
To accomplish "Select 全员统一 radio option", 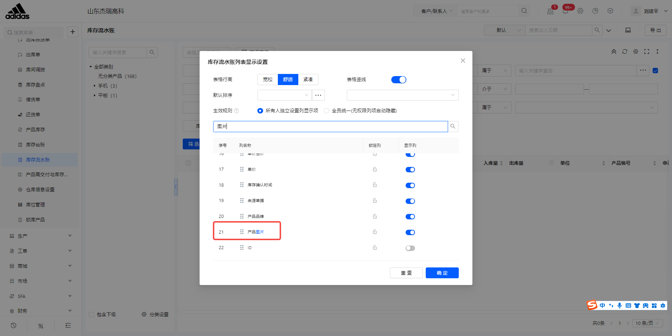I will click(326, 111).
